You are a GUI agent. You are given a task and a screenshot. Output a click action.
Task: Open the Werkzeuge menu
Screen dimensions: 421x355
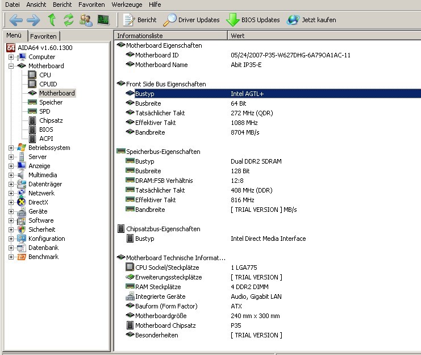127,5
